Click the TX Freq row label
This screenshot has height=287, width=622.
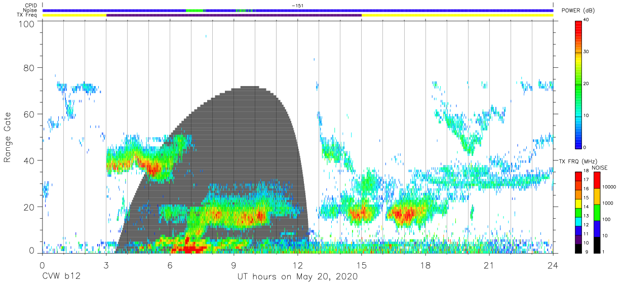(27, 15)
